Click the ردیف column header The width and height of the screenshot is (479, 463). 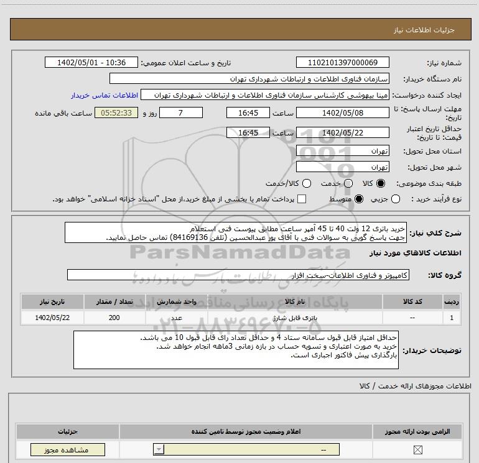coord(452,301)
